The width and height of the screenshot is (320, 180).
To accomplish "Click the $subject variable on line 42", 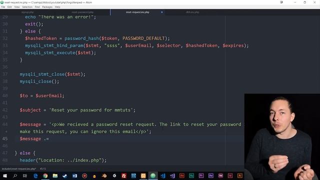I will (x=30, y=110).
